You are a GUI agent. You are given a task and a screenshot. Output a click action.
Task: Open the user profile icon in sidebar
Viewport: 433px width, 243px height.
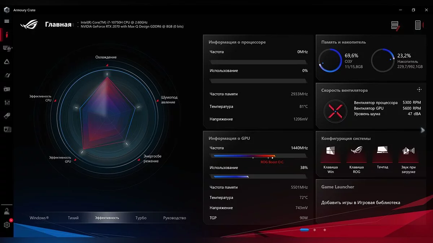tap(7, 211)
